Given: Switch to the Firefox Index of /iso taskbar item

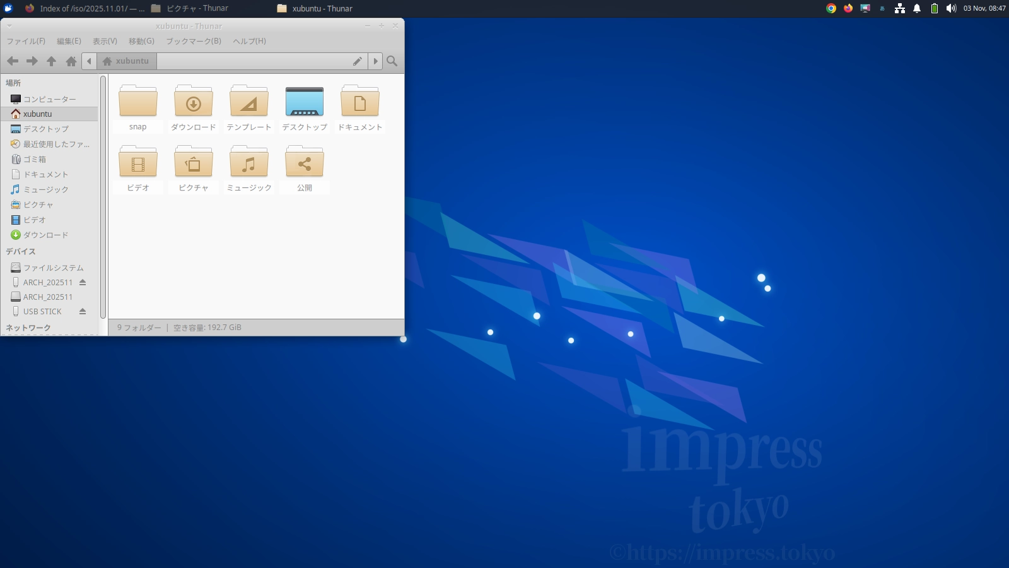Looking at the screenshot, I should (x=85, y=8).
